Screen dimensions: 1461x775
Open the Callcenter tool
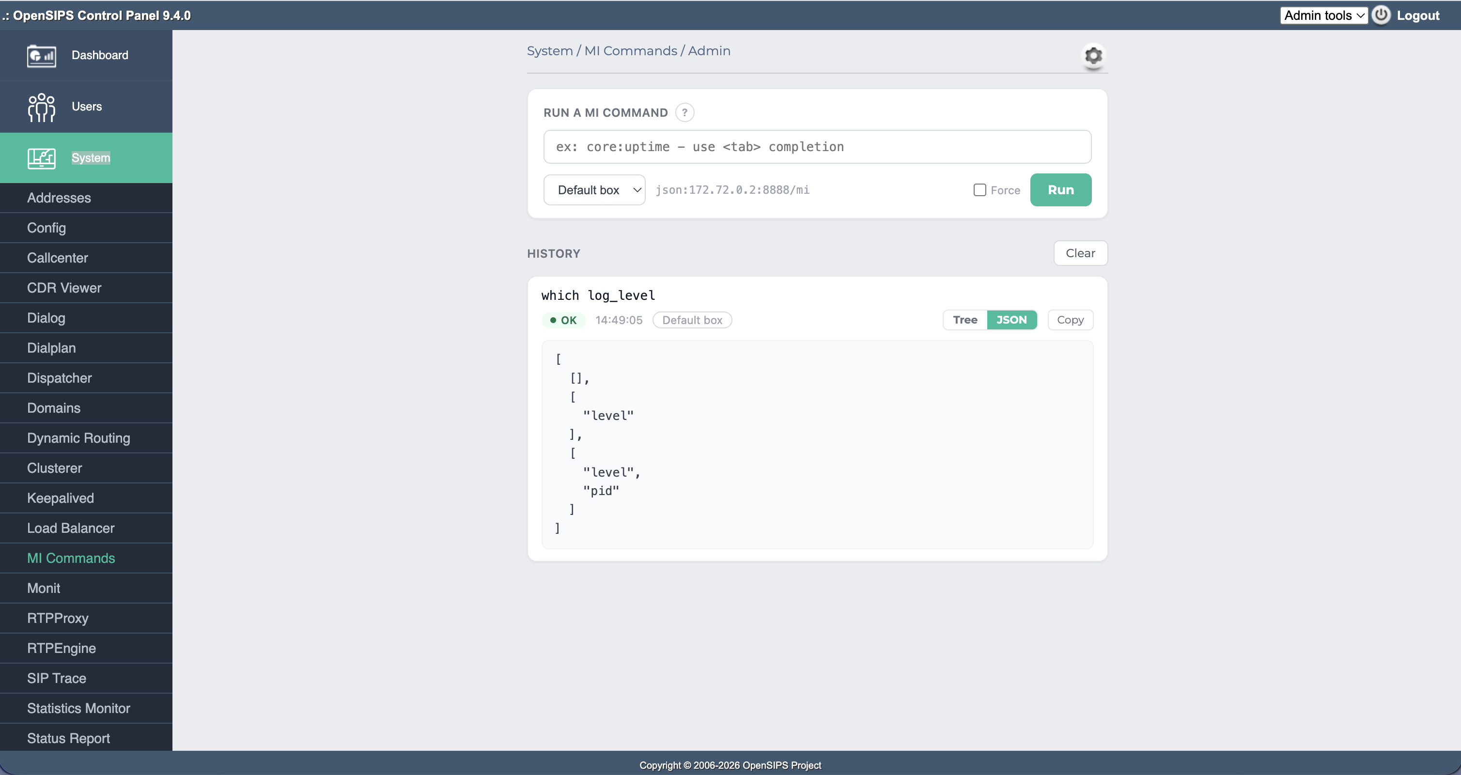click(x=86, y=258)
